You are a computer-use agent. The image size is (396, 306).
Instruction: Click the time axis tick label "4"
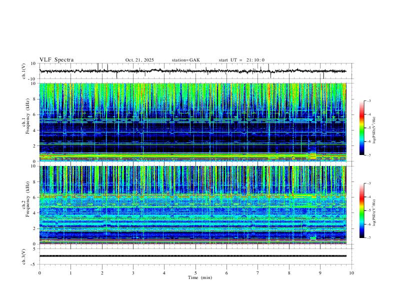164,273
